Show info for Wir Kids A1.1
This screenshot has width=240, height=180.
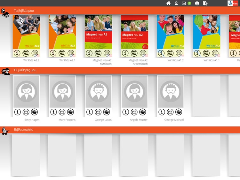click(x=197, y=53)
